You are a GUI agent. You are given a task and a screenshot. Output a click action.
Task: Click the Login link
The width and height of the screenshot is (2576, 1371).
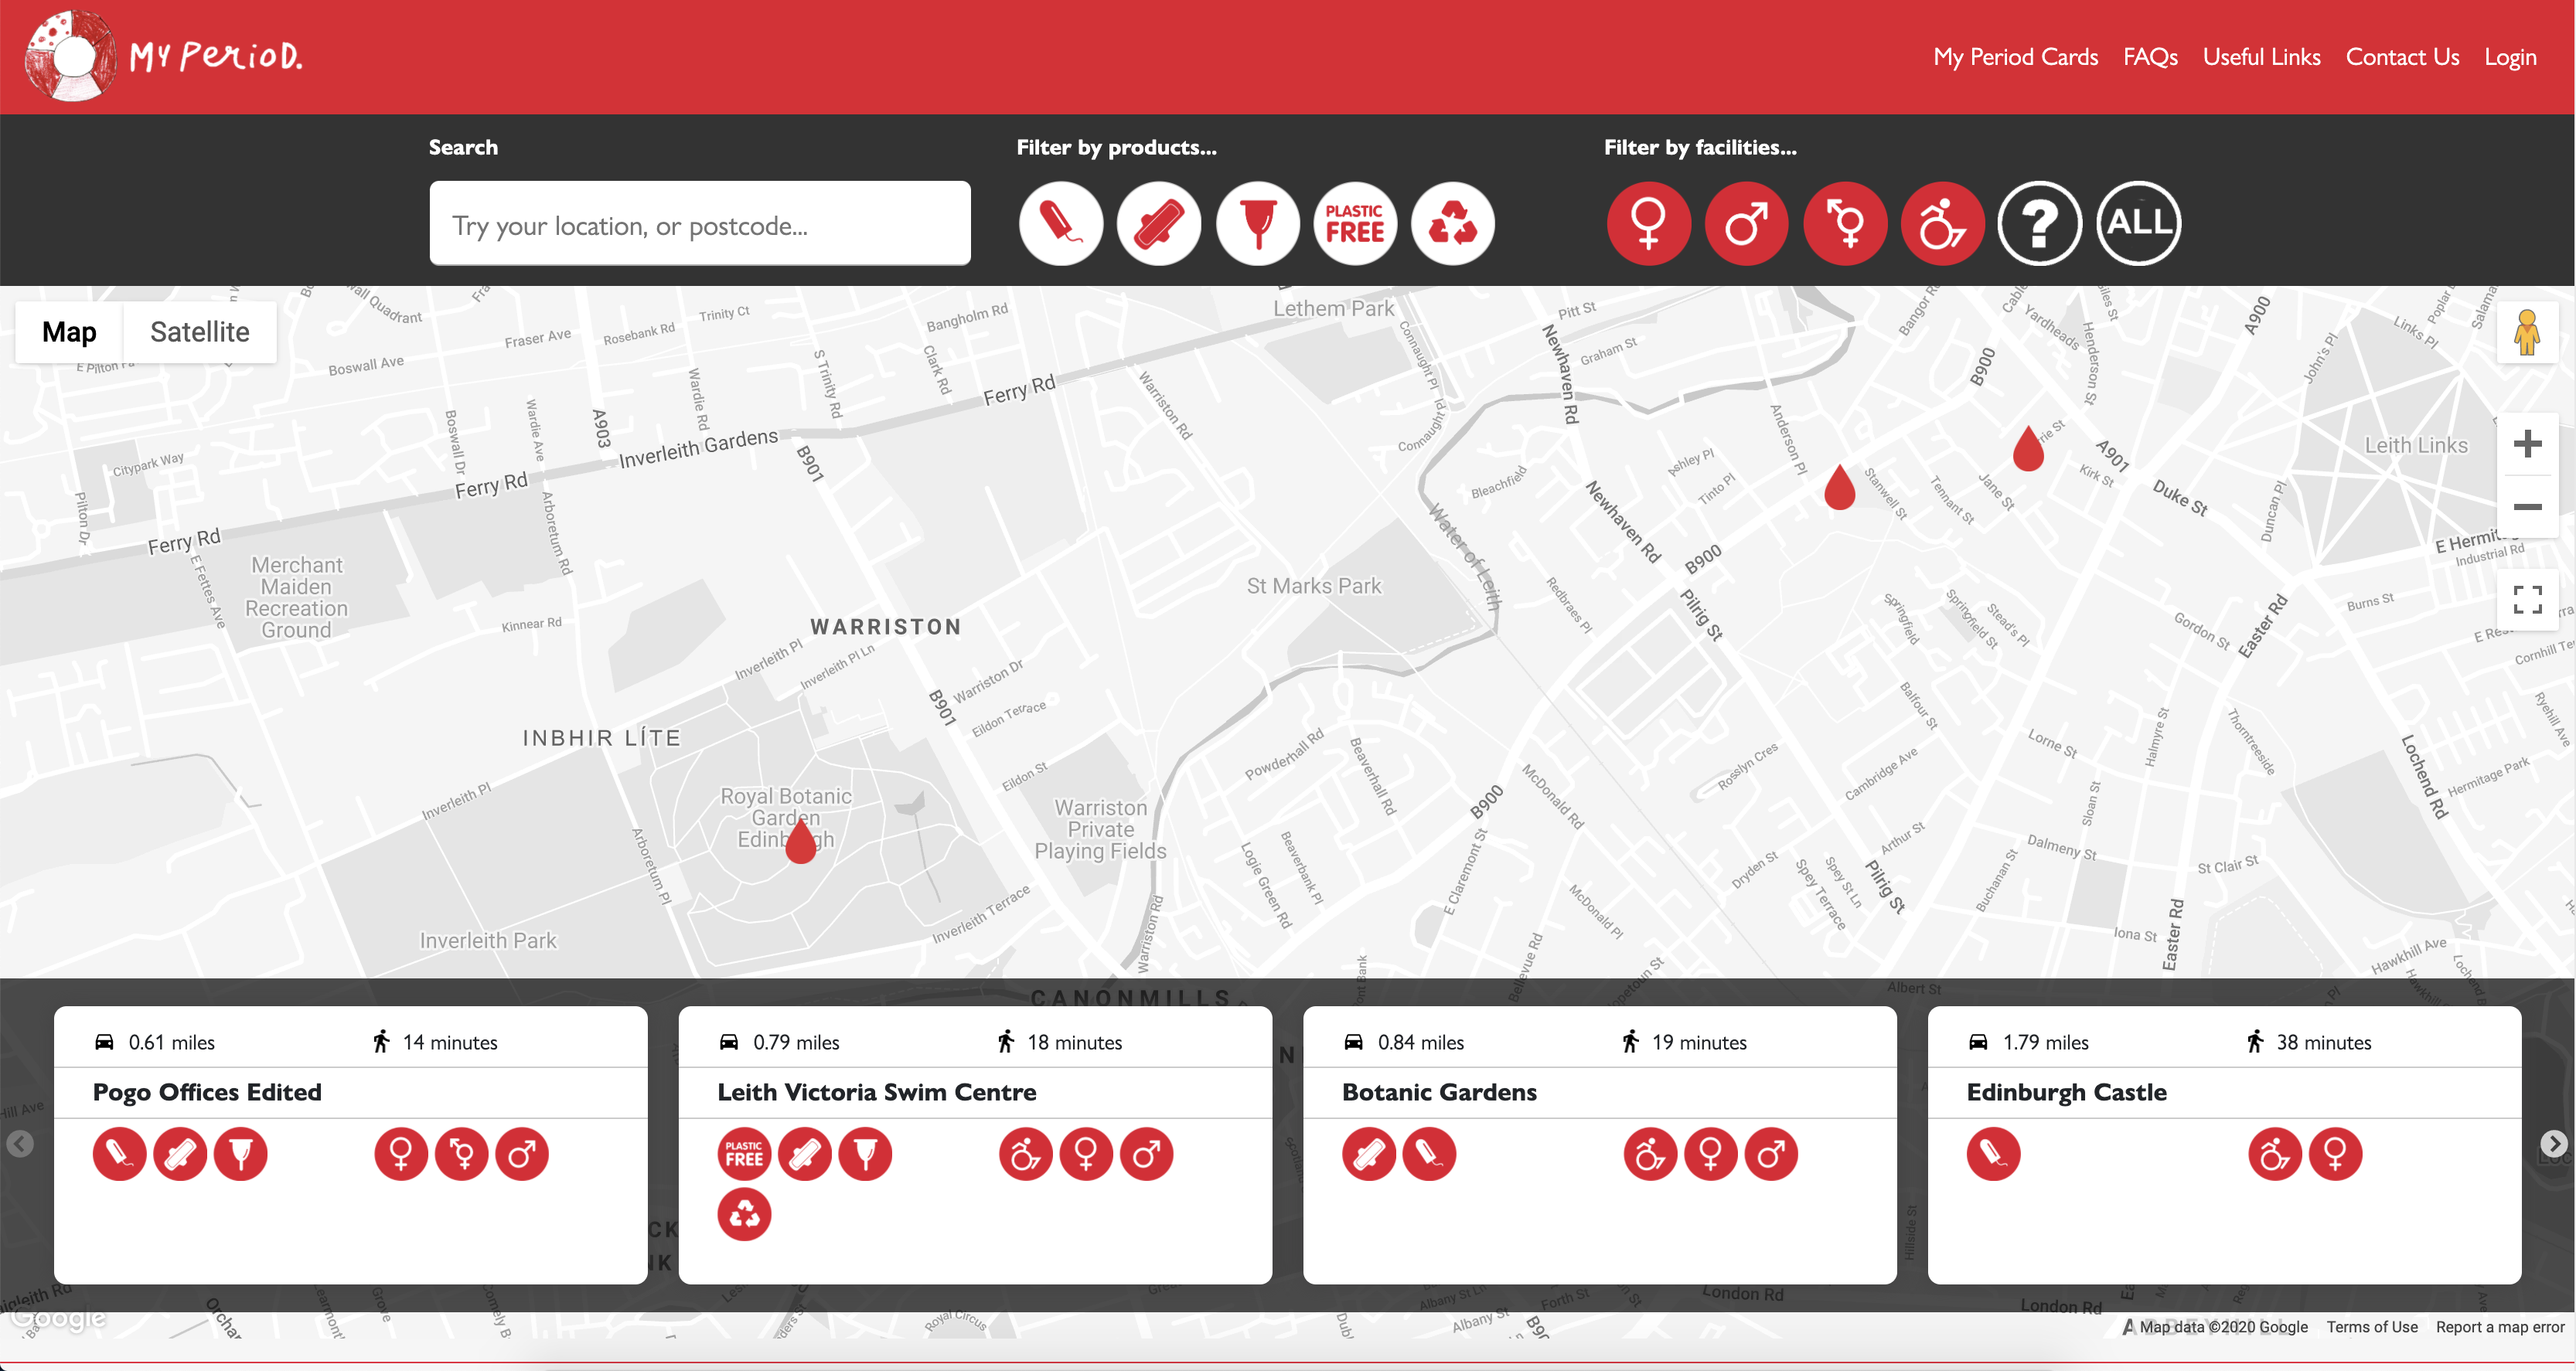point(2511,57)
